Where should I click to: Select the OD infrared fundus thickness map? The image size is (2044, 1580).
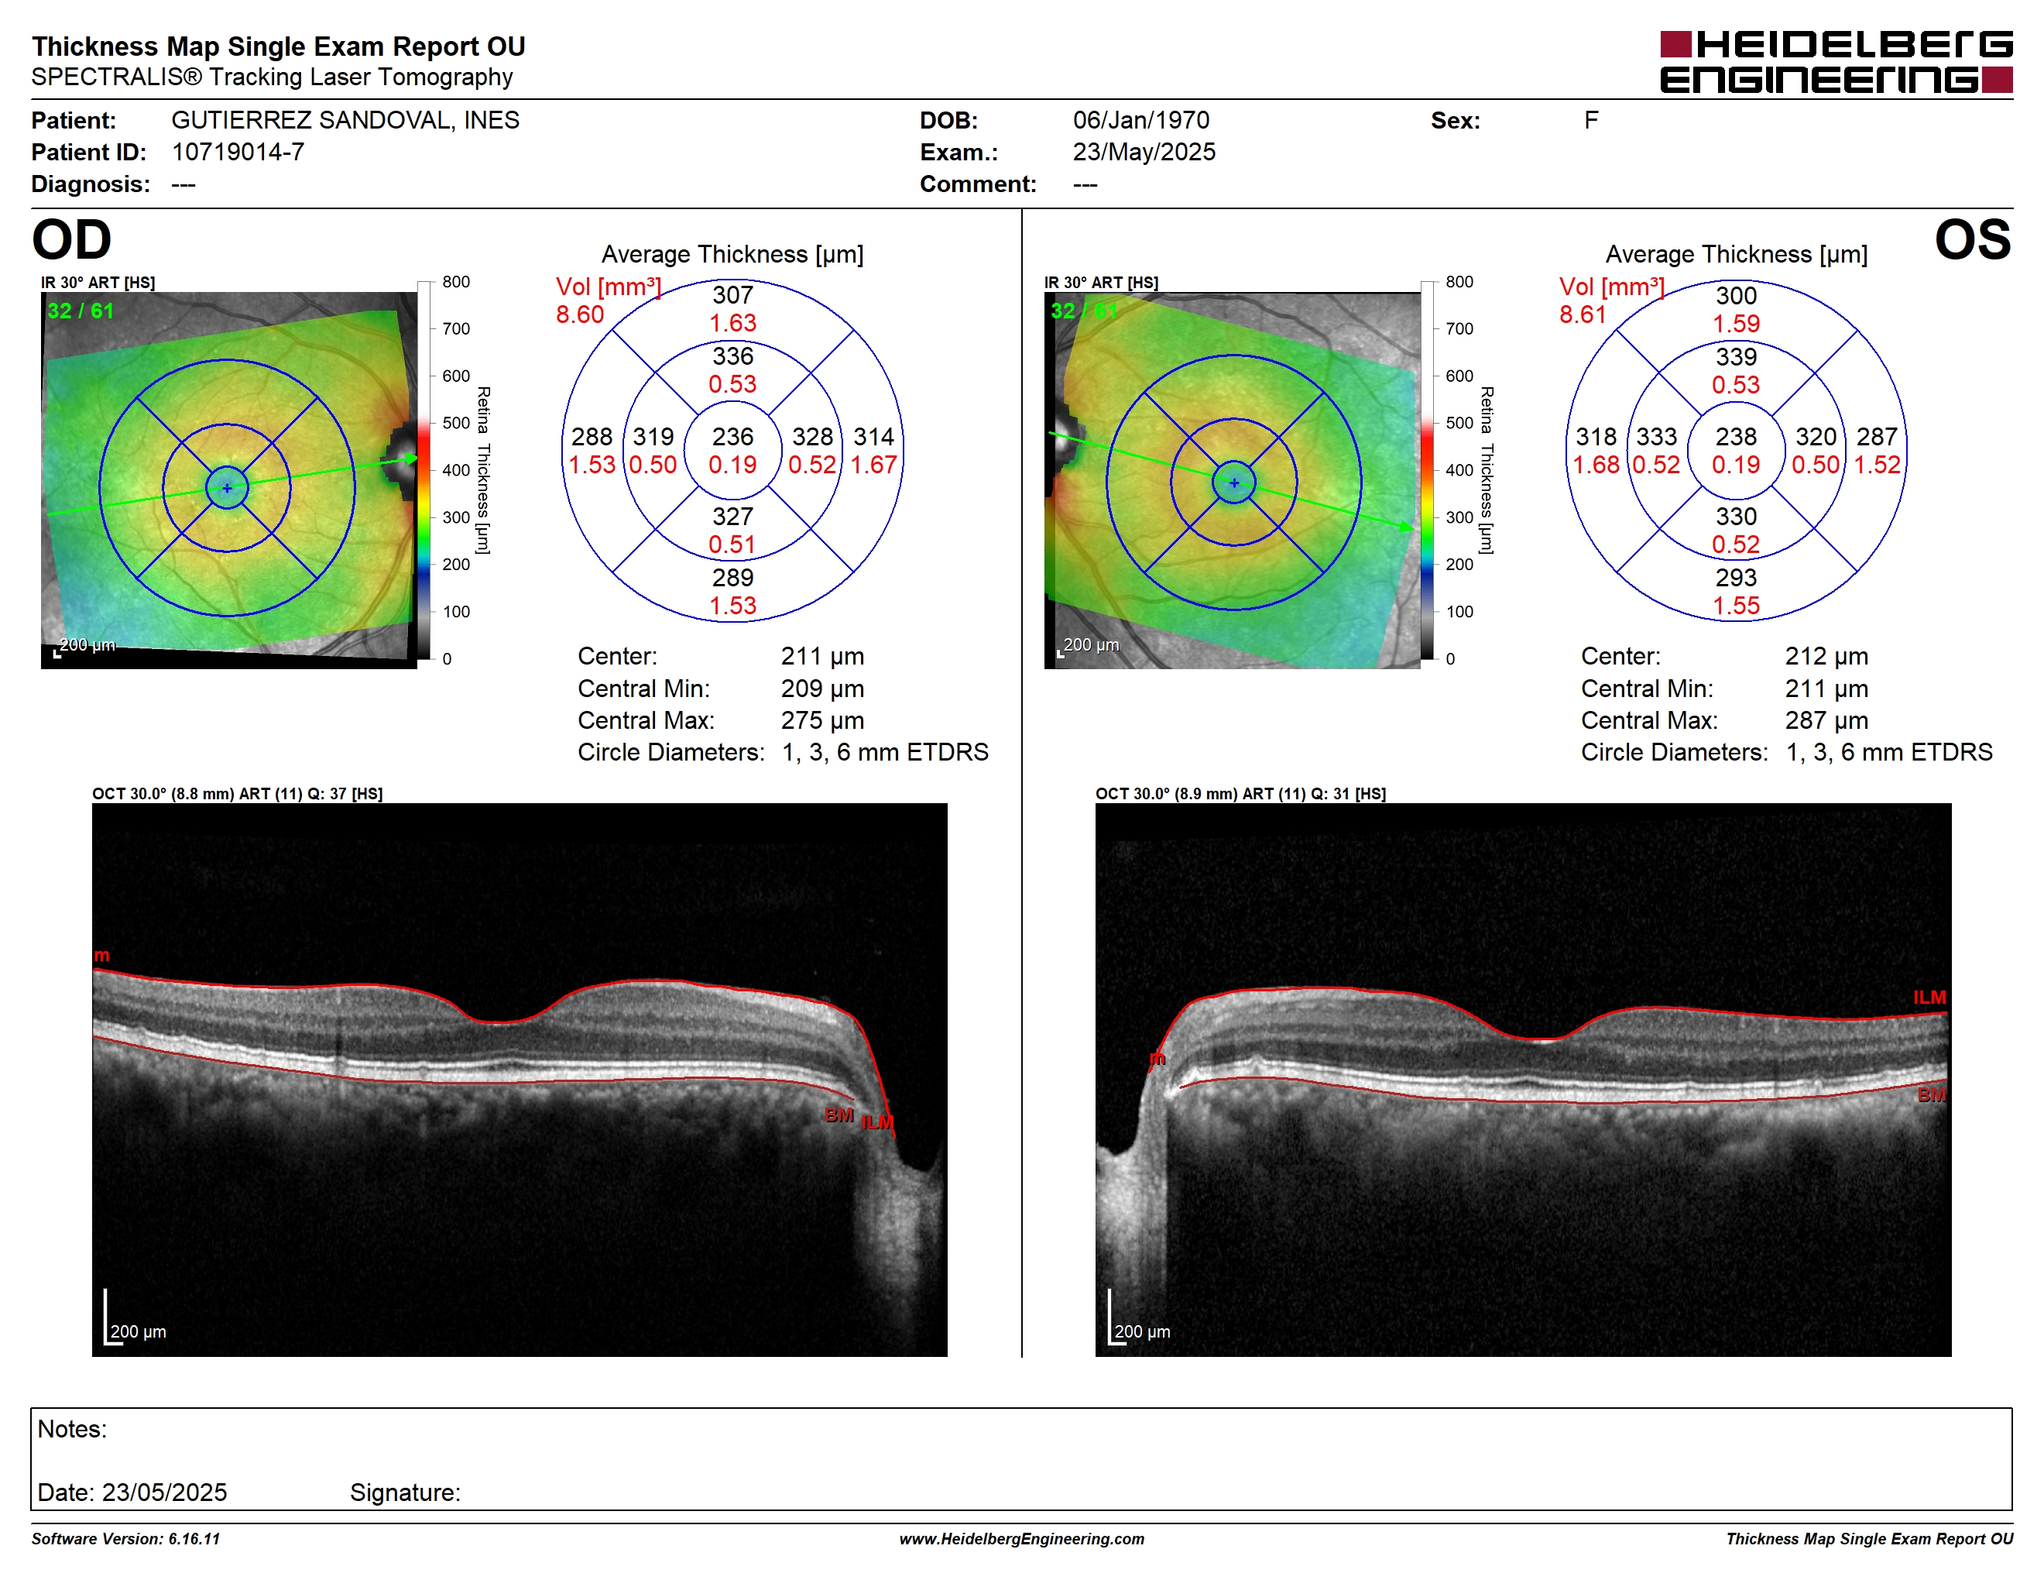pyautogui.click(x=229, y=480)
